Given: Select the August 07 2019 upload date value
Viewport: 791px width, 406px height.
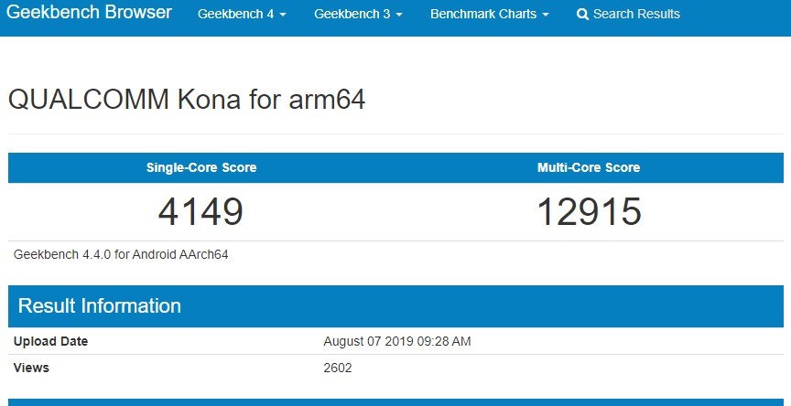Looking at the screenshot, I should (x=397, y=341).
